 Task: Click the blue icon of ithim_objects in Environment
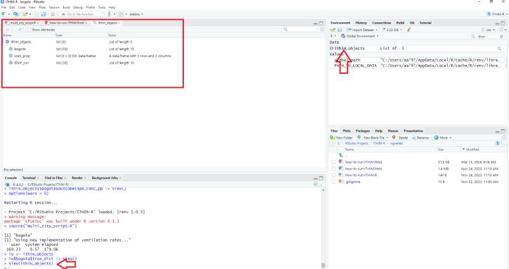click(331, 48)
